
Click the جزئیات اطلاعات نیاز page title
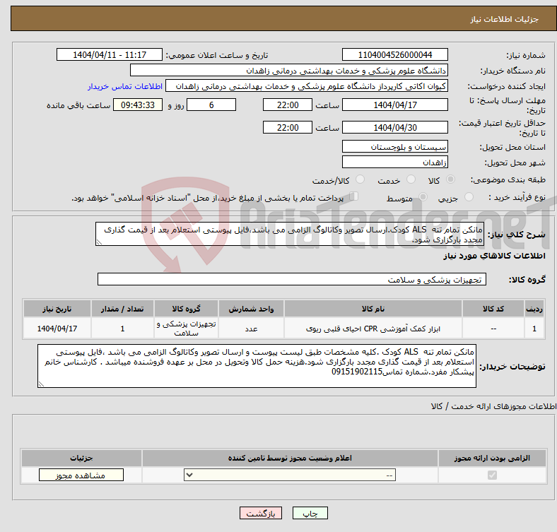pos(504,19)
